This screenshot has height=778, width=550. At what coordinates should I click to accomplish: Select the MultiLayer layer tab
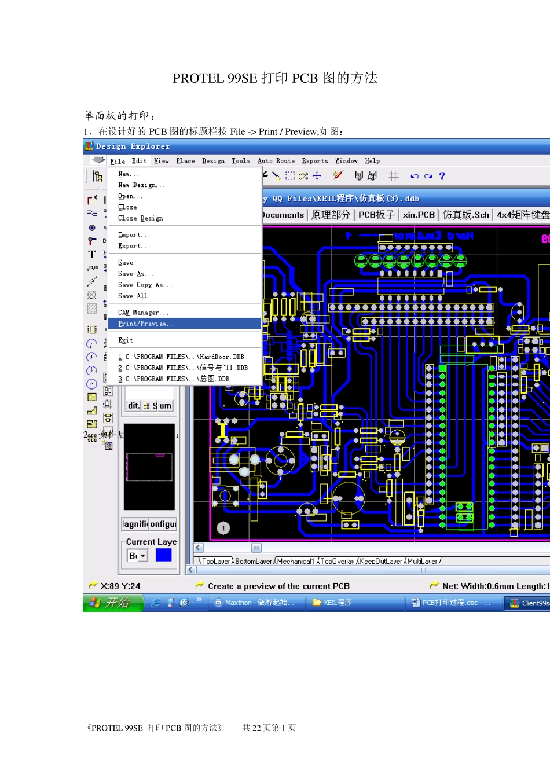coord(422,561)
